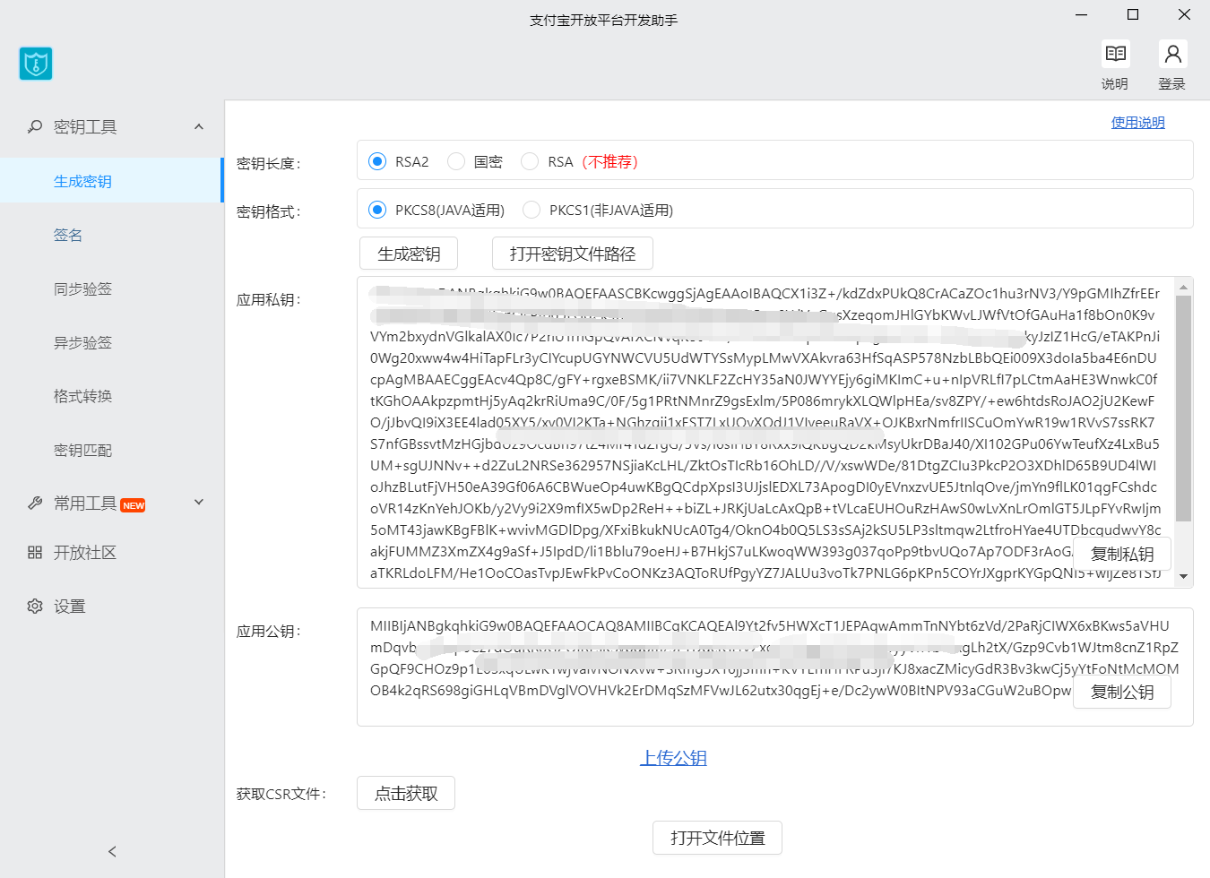This screenshot has height=878, width=1210.
Task: Click the private key scrollbar down arrow
Action: pos(1183,577)
